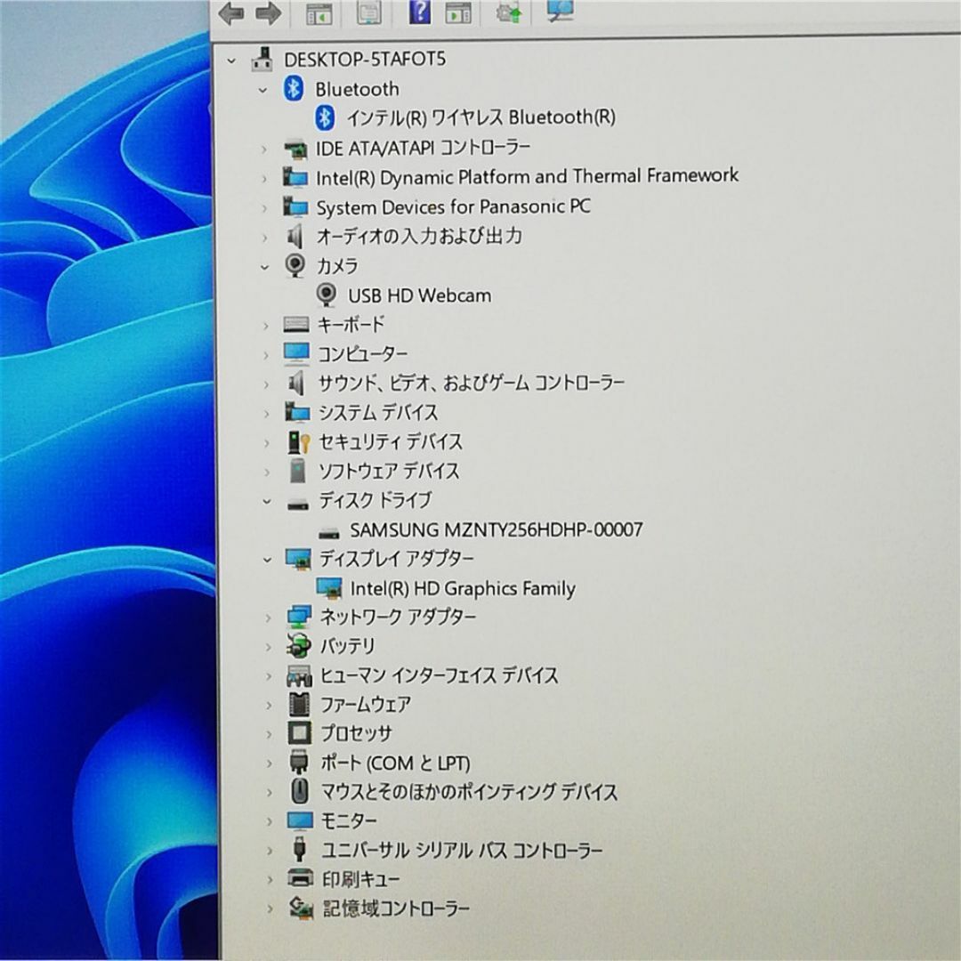Expand the モニター category
The height and width of the screenshot is (961, 961).
pos(269,821)
